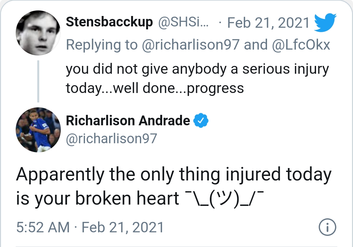Open the Feb 21, 2021 date beside Stensbacckup

click(268, 23)
